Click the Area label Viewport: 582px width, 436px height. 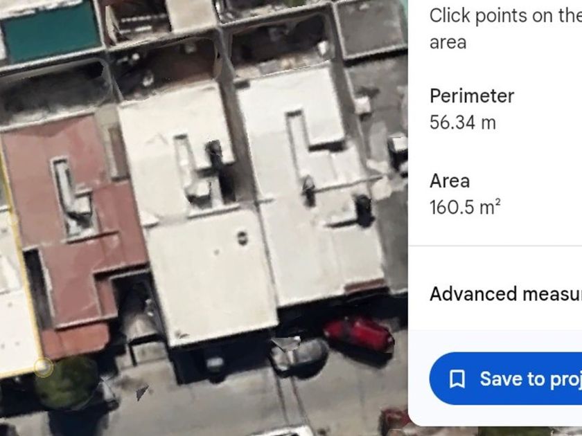click(x=450, y=181)
